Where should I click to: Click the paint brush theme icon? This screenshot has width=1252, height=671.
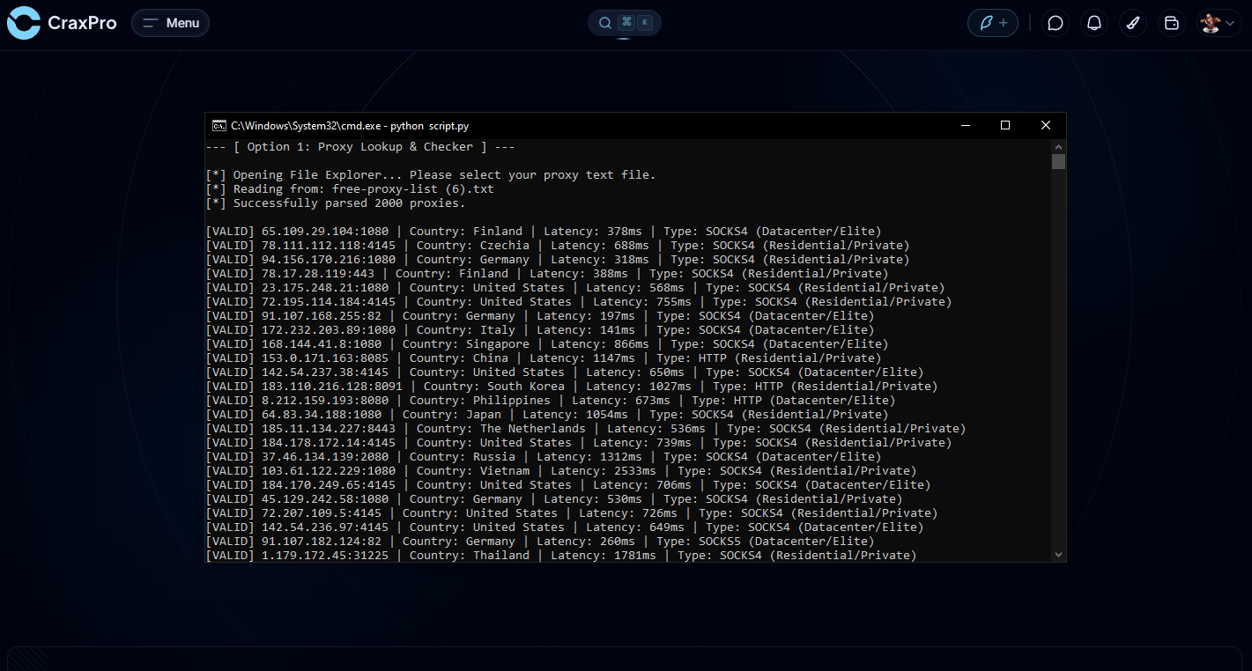point(1133,23)
